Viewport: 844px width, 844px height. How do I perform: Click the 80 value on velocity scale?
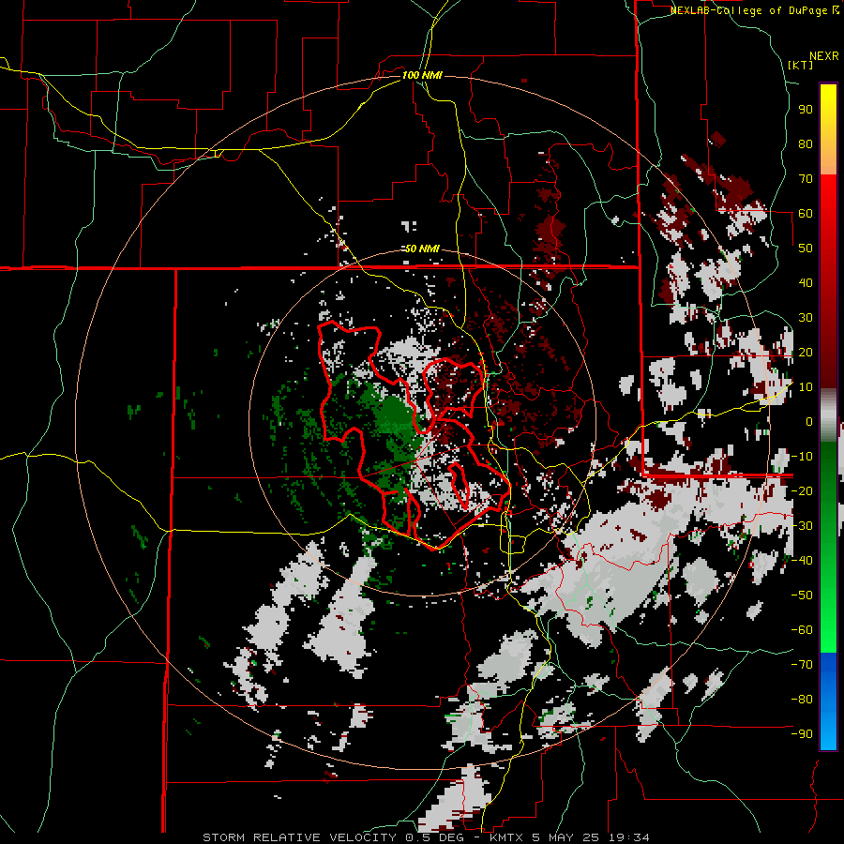[806, 143]
